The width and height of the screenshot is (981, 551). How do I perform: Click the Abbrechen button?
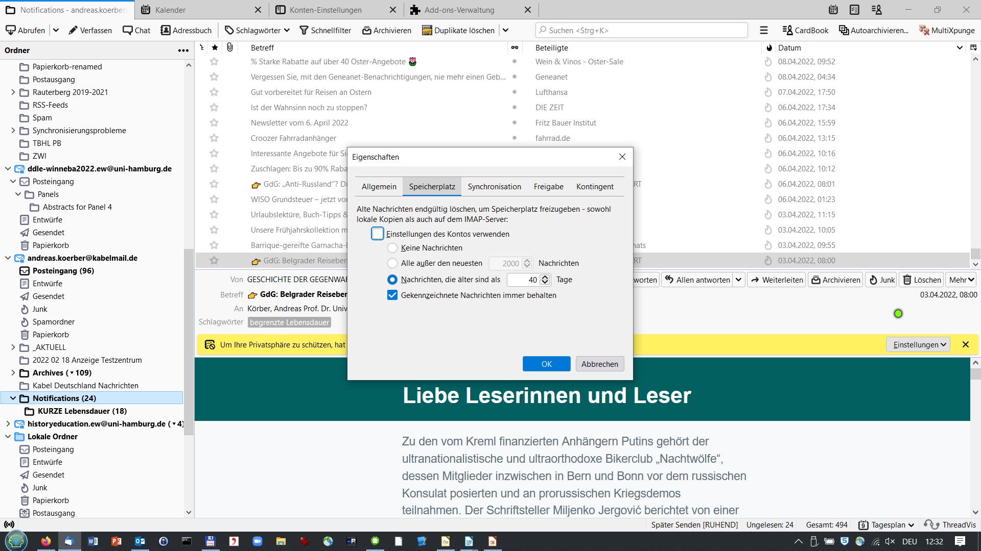click(x=599, y=364)
